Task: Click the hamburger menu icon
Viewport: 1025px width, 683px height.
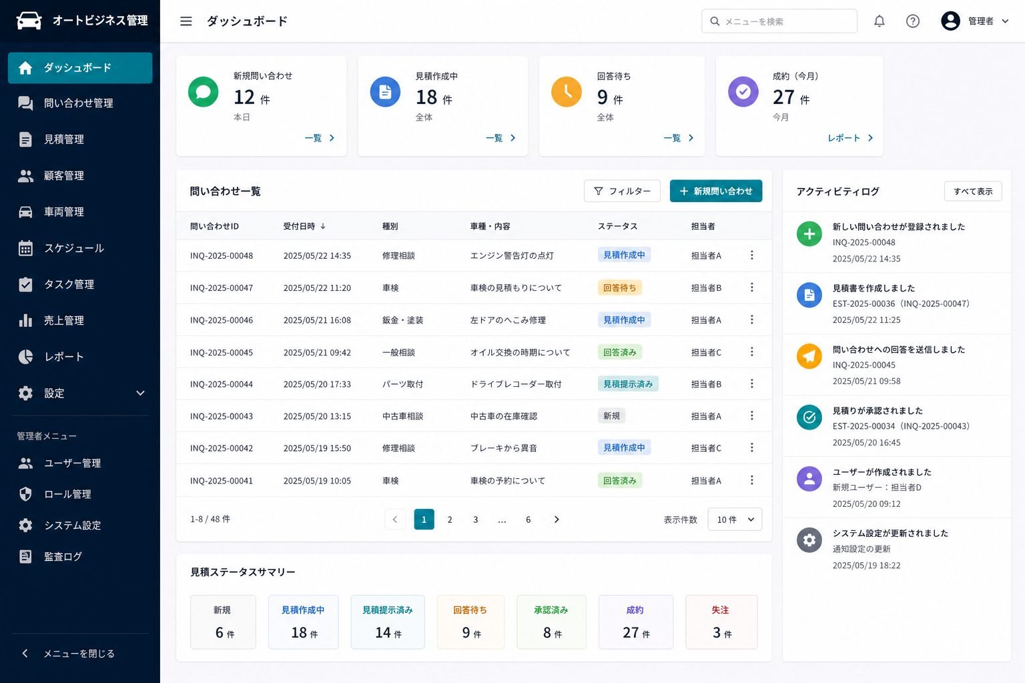Action: coord(186,21)
